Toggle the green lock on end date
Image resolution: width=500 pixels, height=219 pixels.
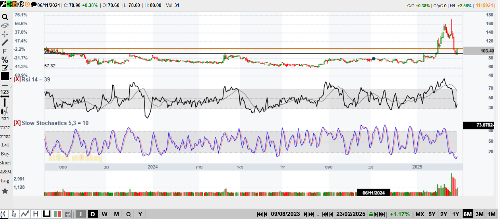pyautogui.click(x=371, y=214)
